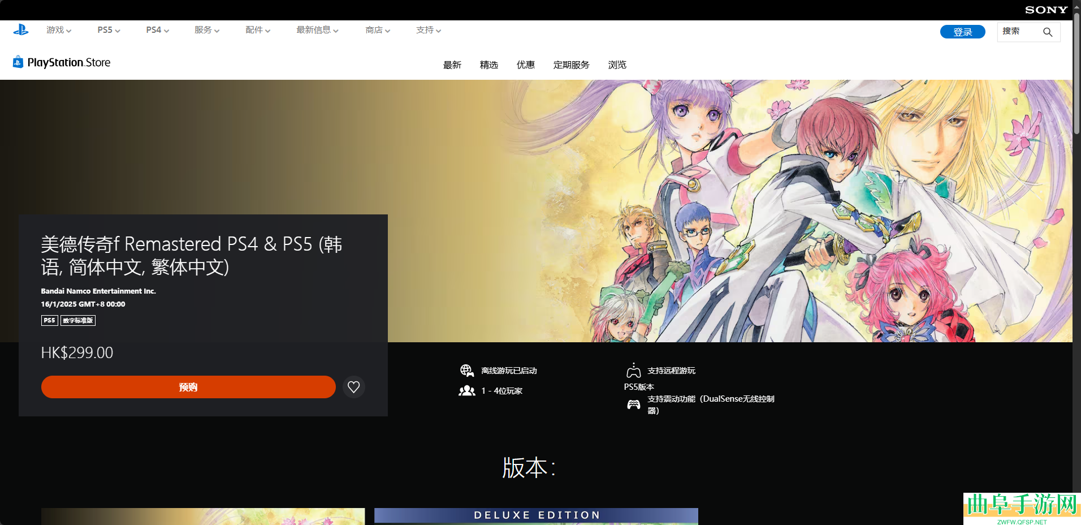Click the DualSense controller vibration icon
1081x525 pixels.
[633, 404]
